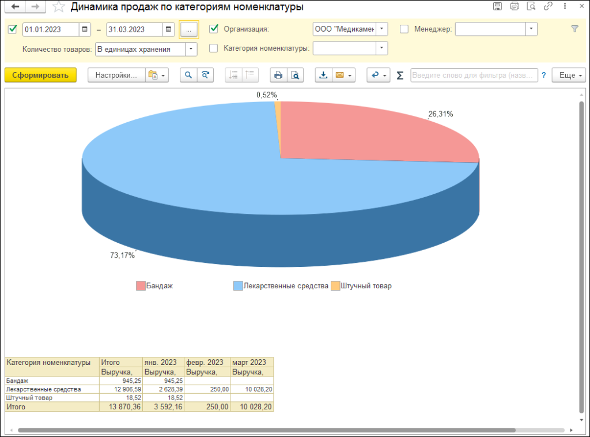Enable the Менеджер checkbox
The image size is (590, 437).
click(x=404, y=29)
